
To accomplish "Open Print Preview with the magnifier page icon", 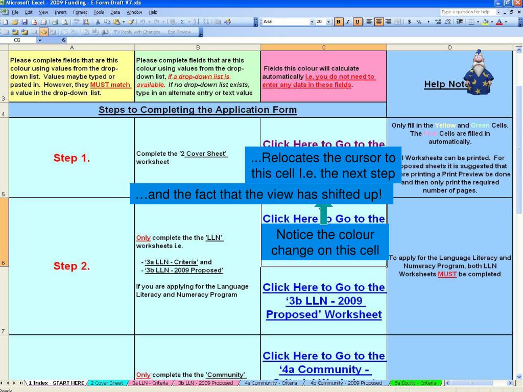I will [65, 21].
